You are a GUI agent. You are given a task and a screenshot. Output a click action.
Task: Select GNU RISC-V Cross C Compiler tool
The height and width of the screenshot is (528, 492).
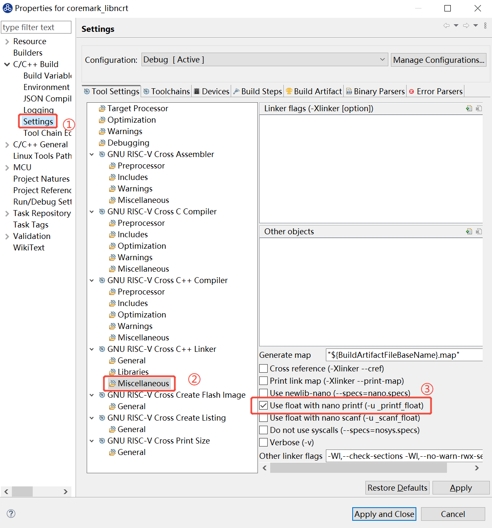pyautogui.click(x=162, y=211)
